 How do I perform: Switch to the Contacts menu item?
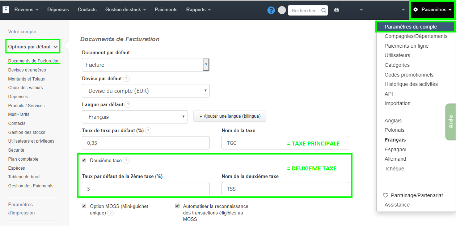(x=87, y=10)
